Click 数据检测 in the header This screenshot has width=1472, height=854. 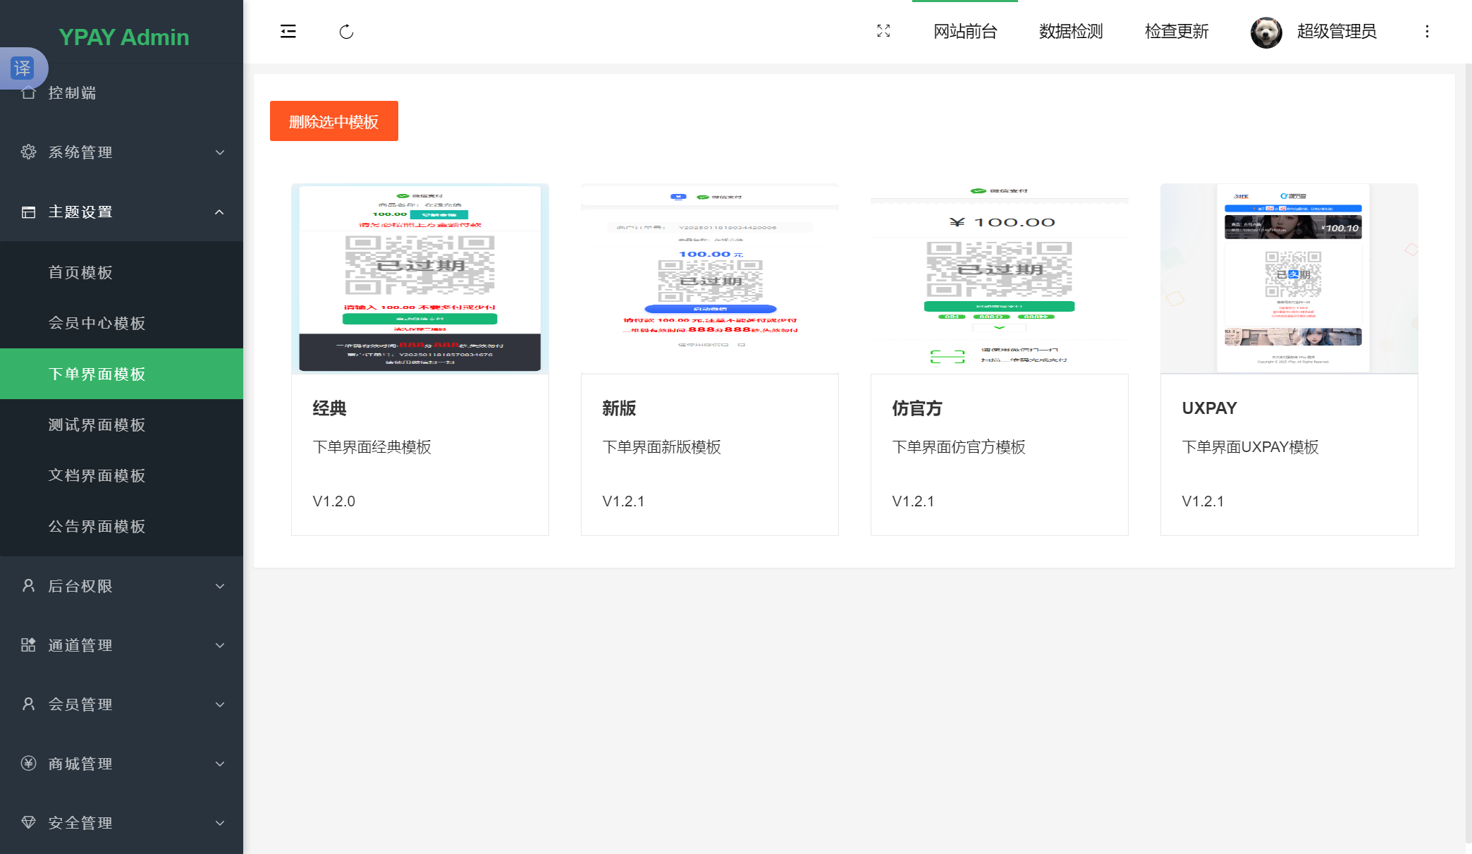click(1071, 32)
